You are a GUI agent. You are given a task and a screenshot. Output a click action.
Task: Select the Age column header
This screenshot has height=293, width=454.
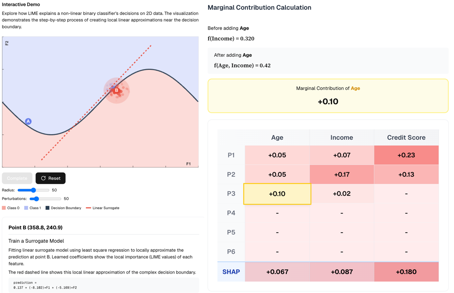[x=277, y=137]
